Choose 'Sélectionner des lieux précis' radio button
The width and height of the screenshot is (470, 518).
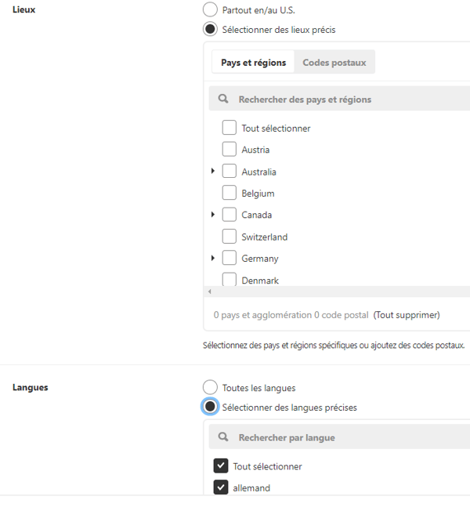tap(210, 30)
